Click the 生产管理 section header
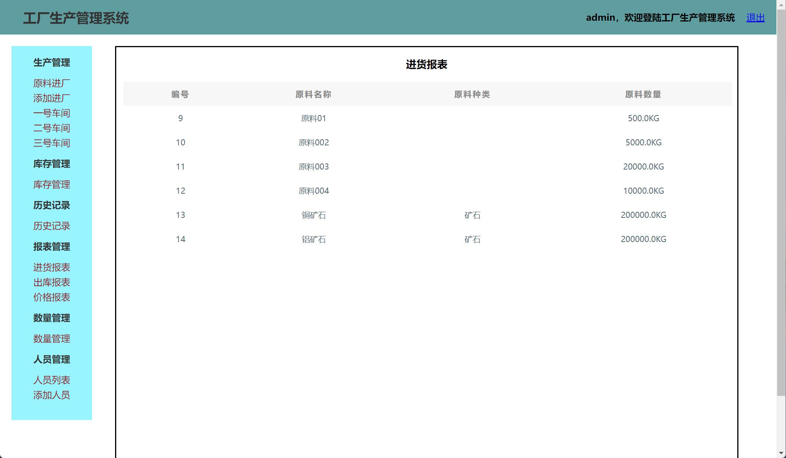Screen dimensions: 786x458 coord(51,63)
